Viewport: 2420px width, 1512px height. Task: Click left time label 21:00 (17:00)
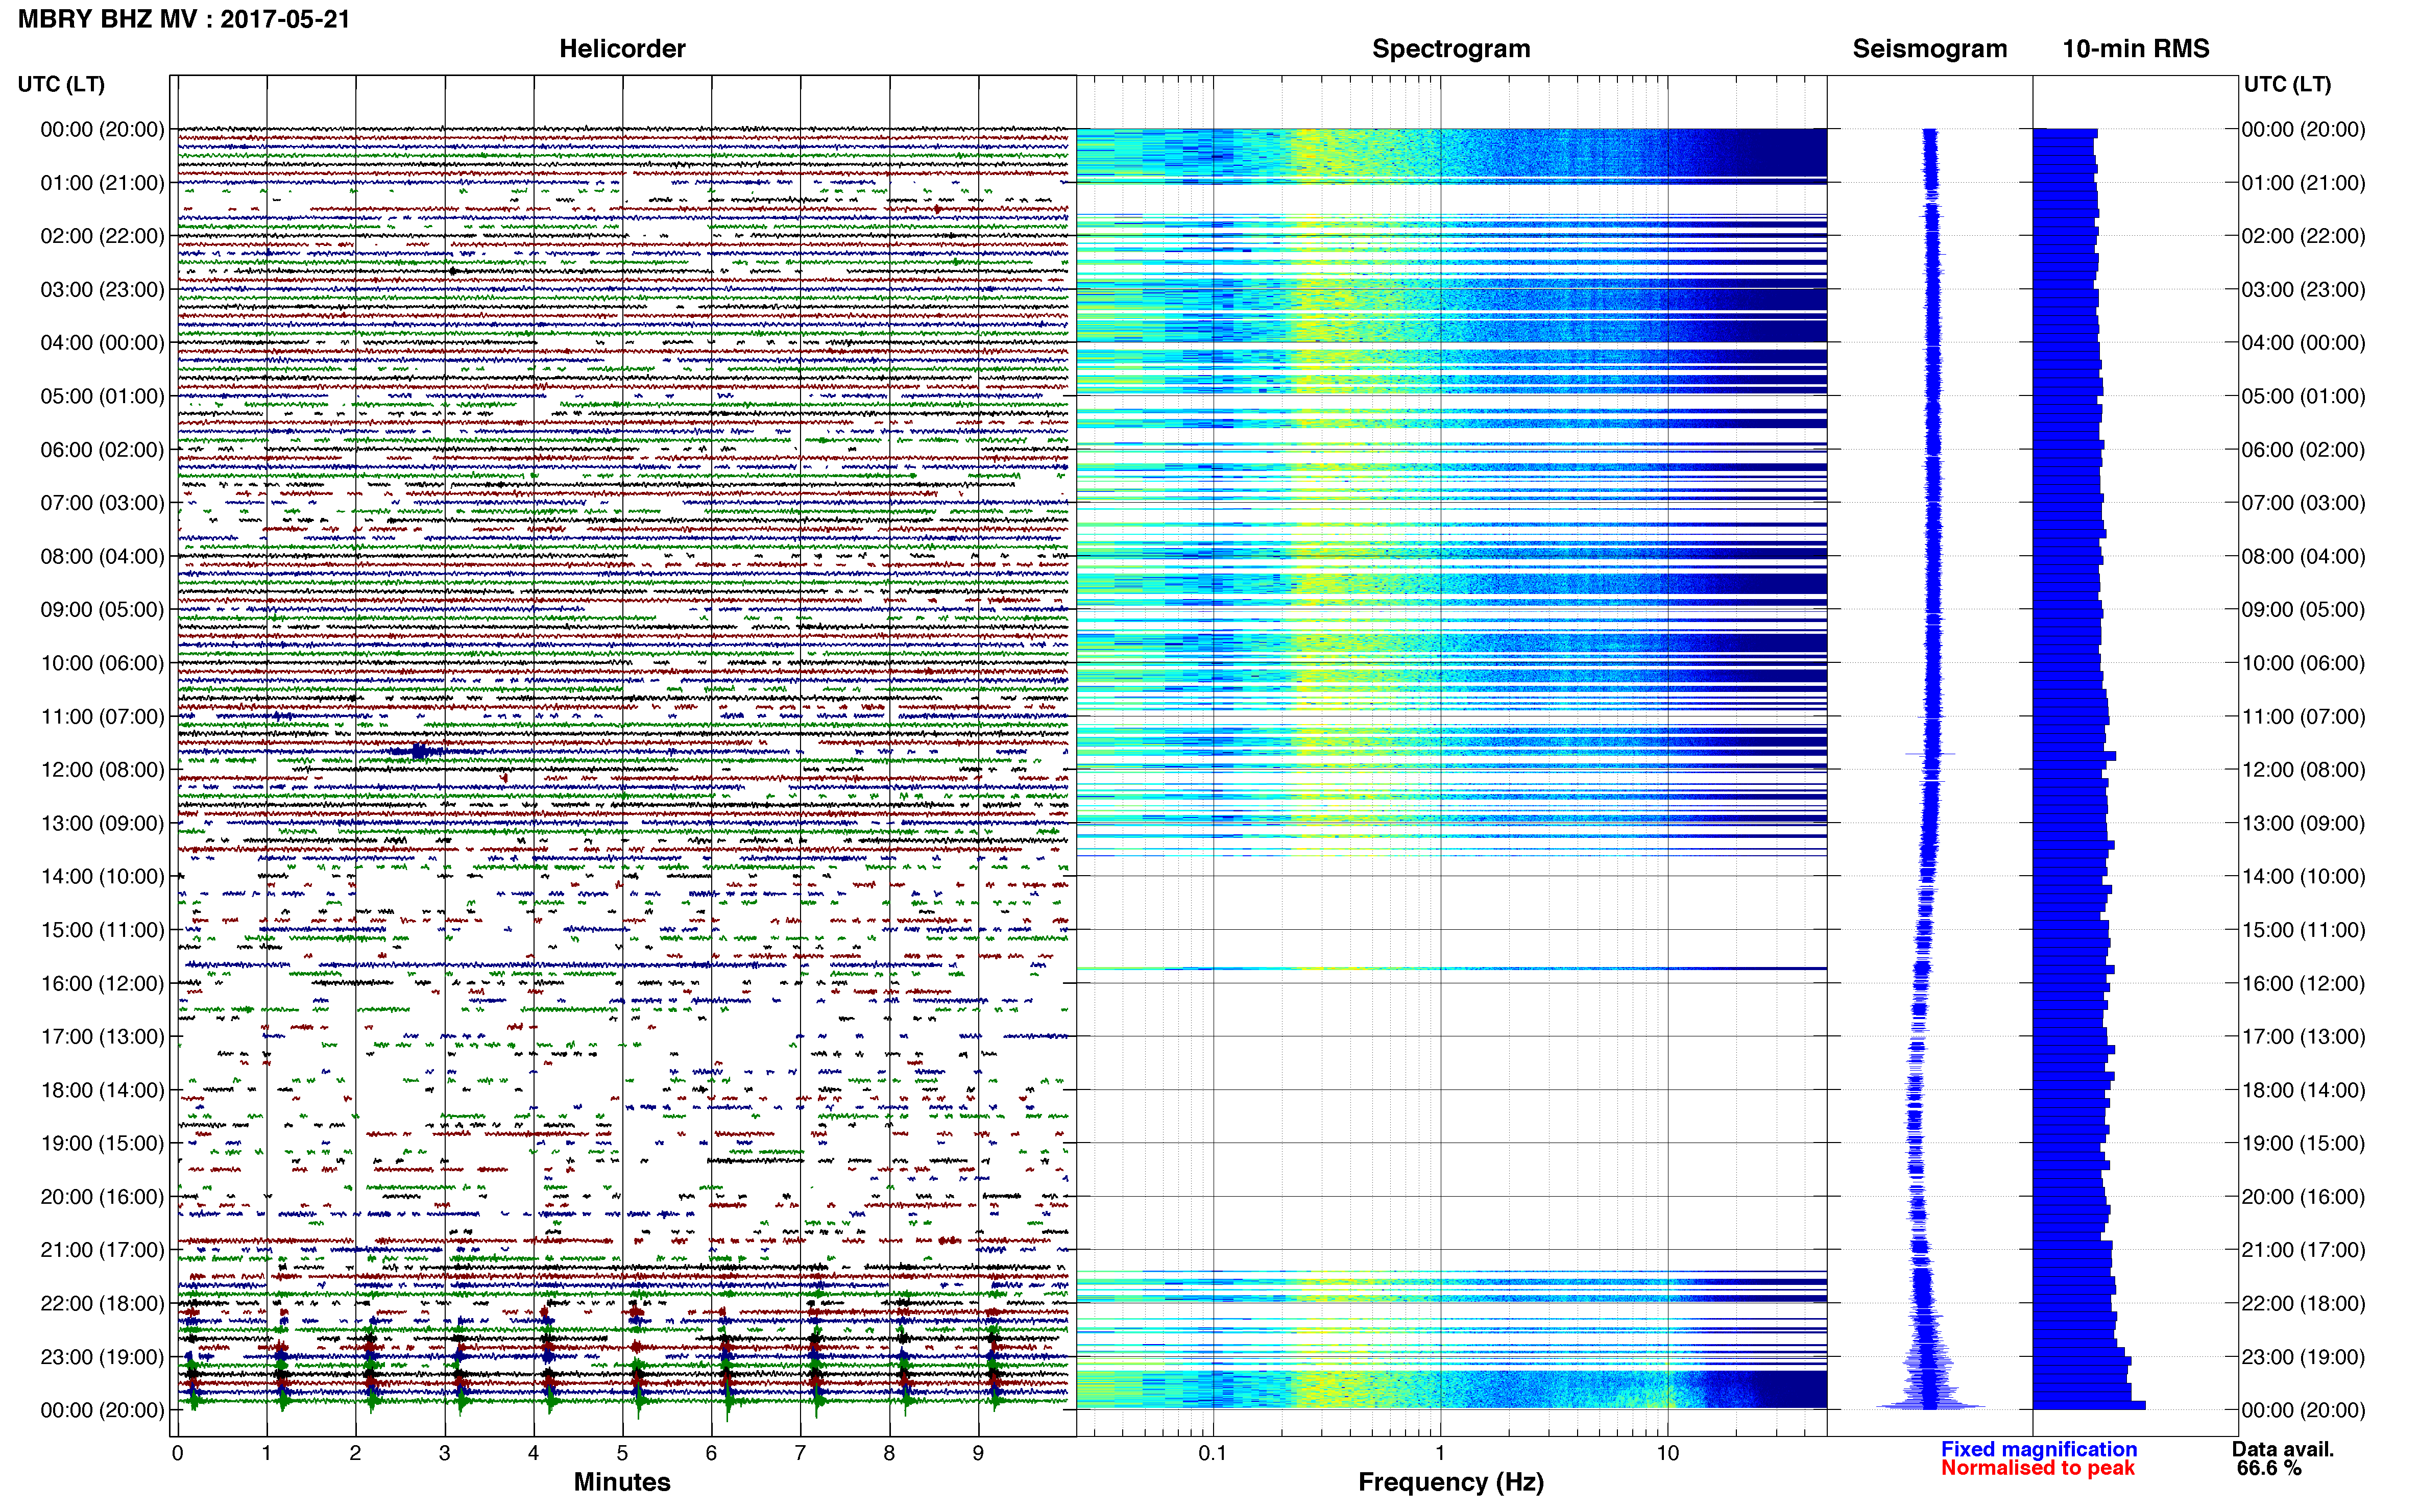pyautogui.click(x=102, y=1250)
